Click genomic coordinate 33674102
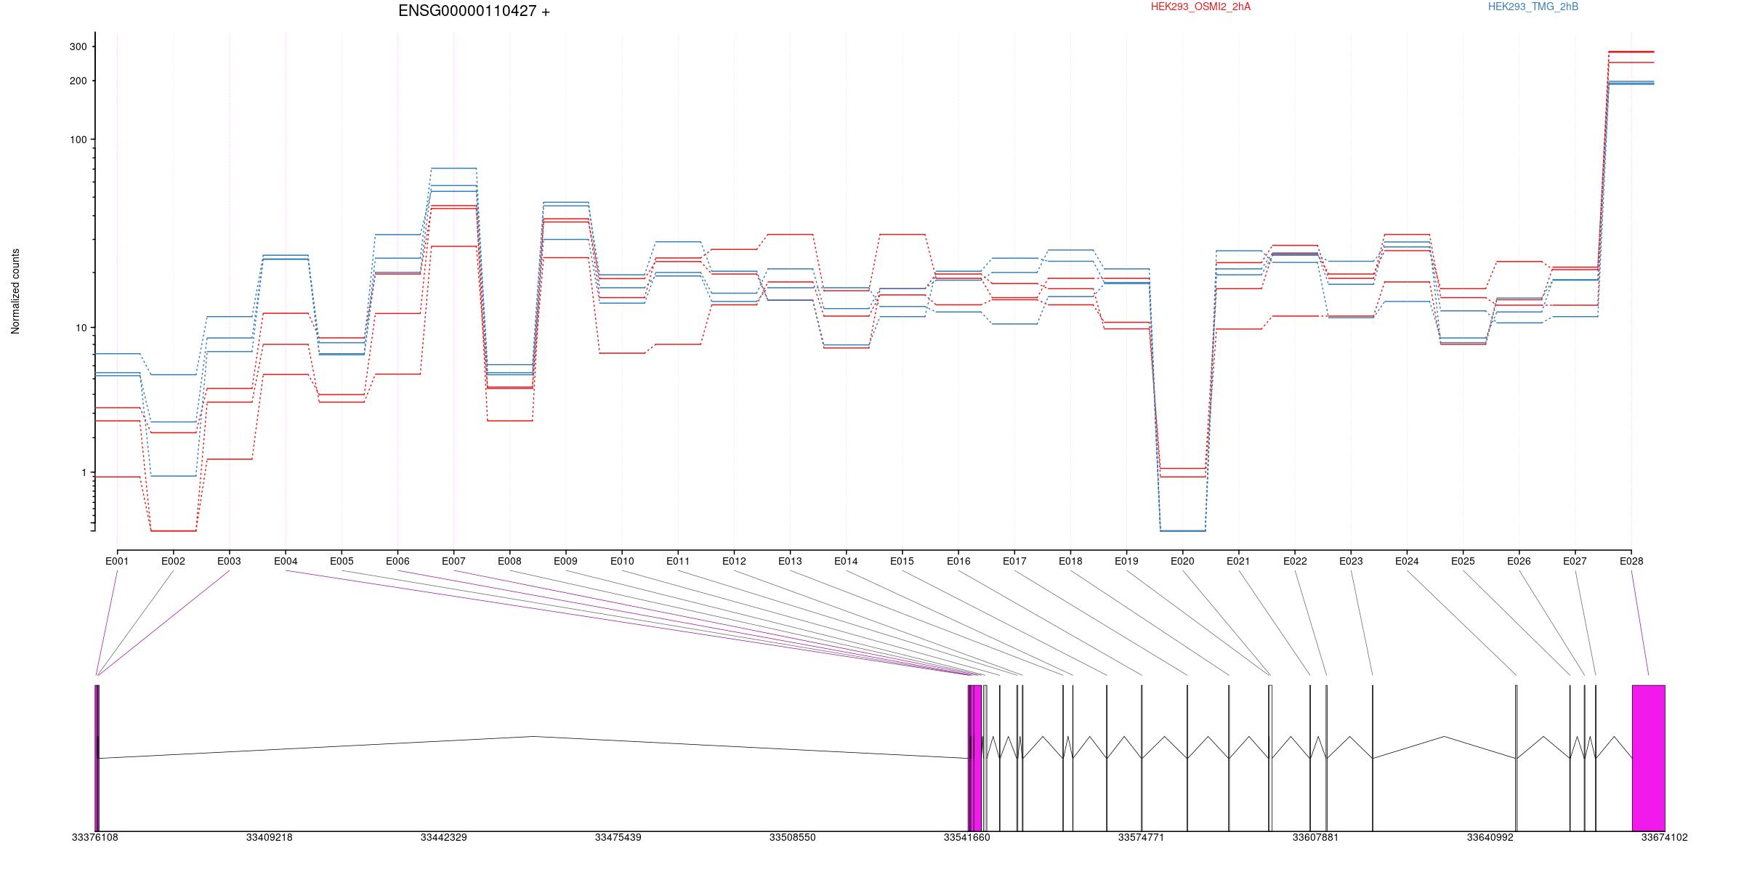Viewport: 1744px width, 872px height. 1664,837
